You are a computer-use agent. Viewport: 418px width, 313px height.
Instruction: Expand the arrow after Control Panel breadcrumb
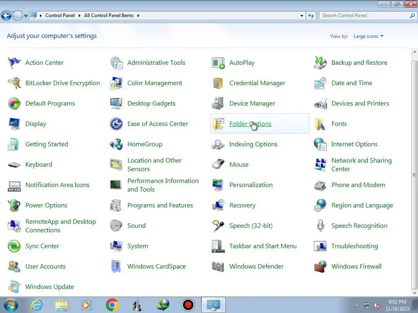pyautogui.click(x=79, y=16)
